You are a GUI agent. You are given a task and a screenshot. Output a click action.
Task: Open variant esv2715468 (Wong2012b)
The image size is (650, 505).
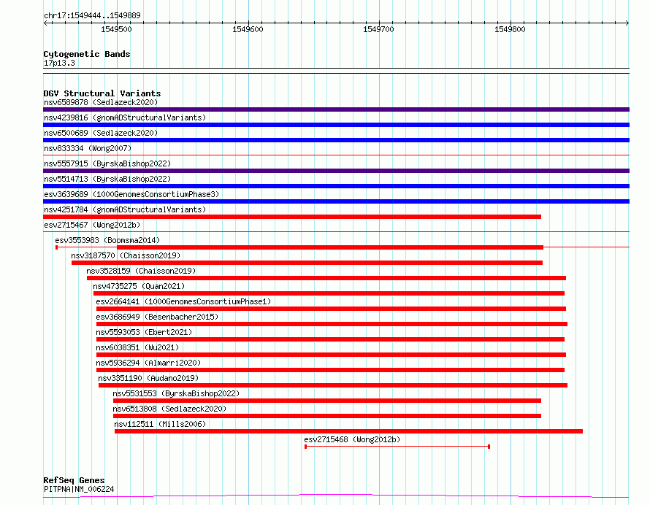point(352,439)
